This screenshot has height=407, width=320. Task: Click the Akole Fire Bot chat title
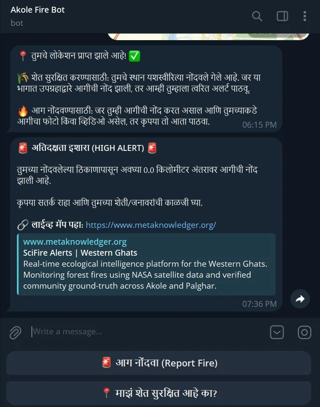[38, 10]
